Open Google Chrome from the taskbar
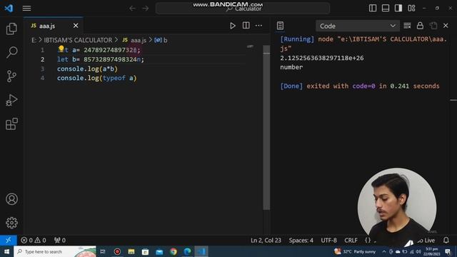Viewport: 457px width, 257px height. coord(174,251)
